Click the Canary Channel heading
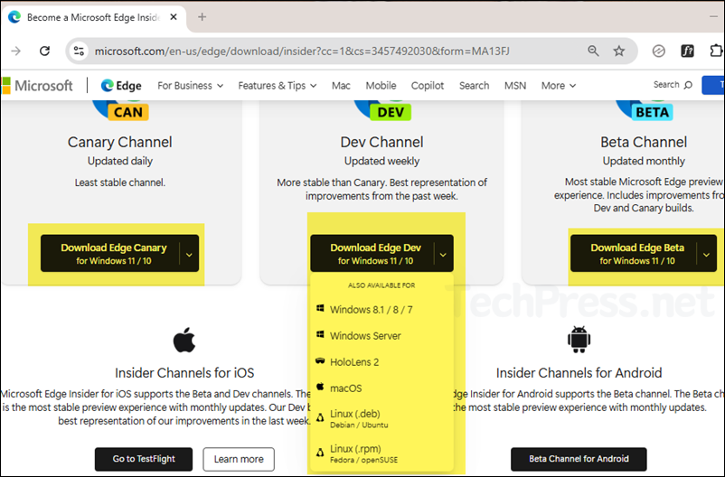 (119, 142)
